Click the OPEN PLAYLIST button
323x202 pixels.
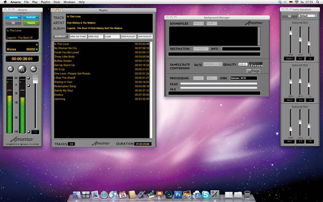pos(128,36)
